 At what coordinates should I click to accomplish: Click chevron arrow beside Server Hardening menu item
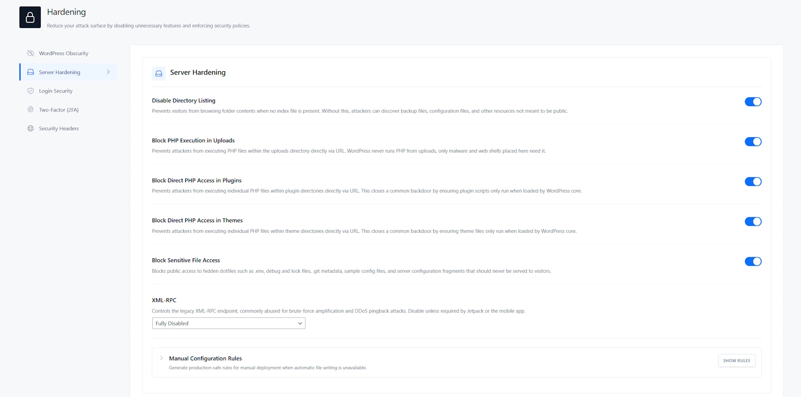click(108, 72)
